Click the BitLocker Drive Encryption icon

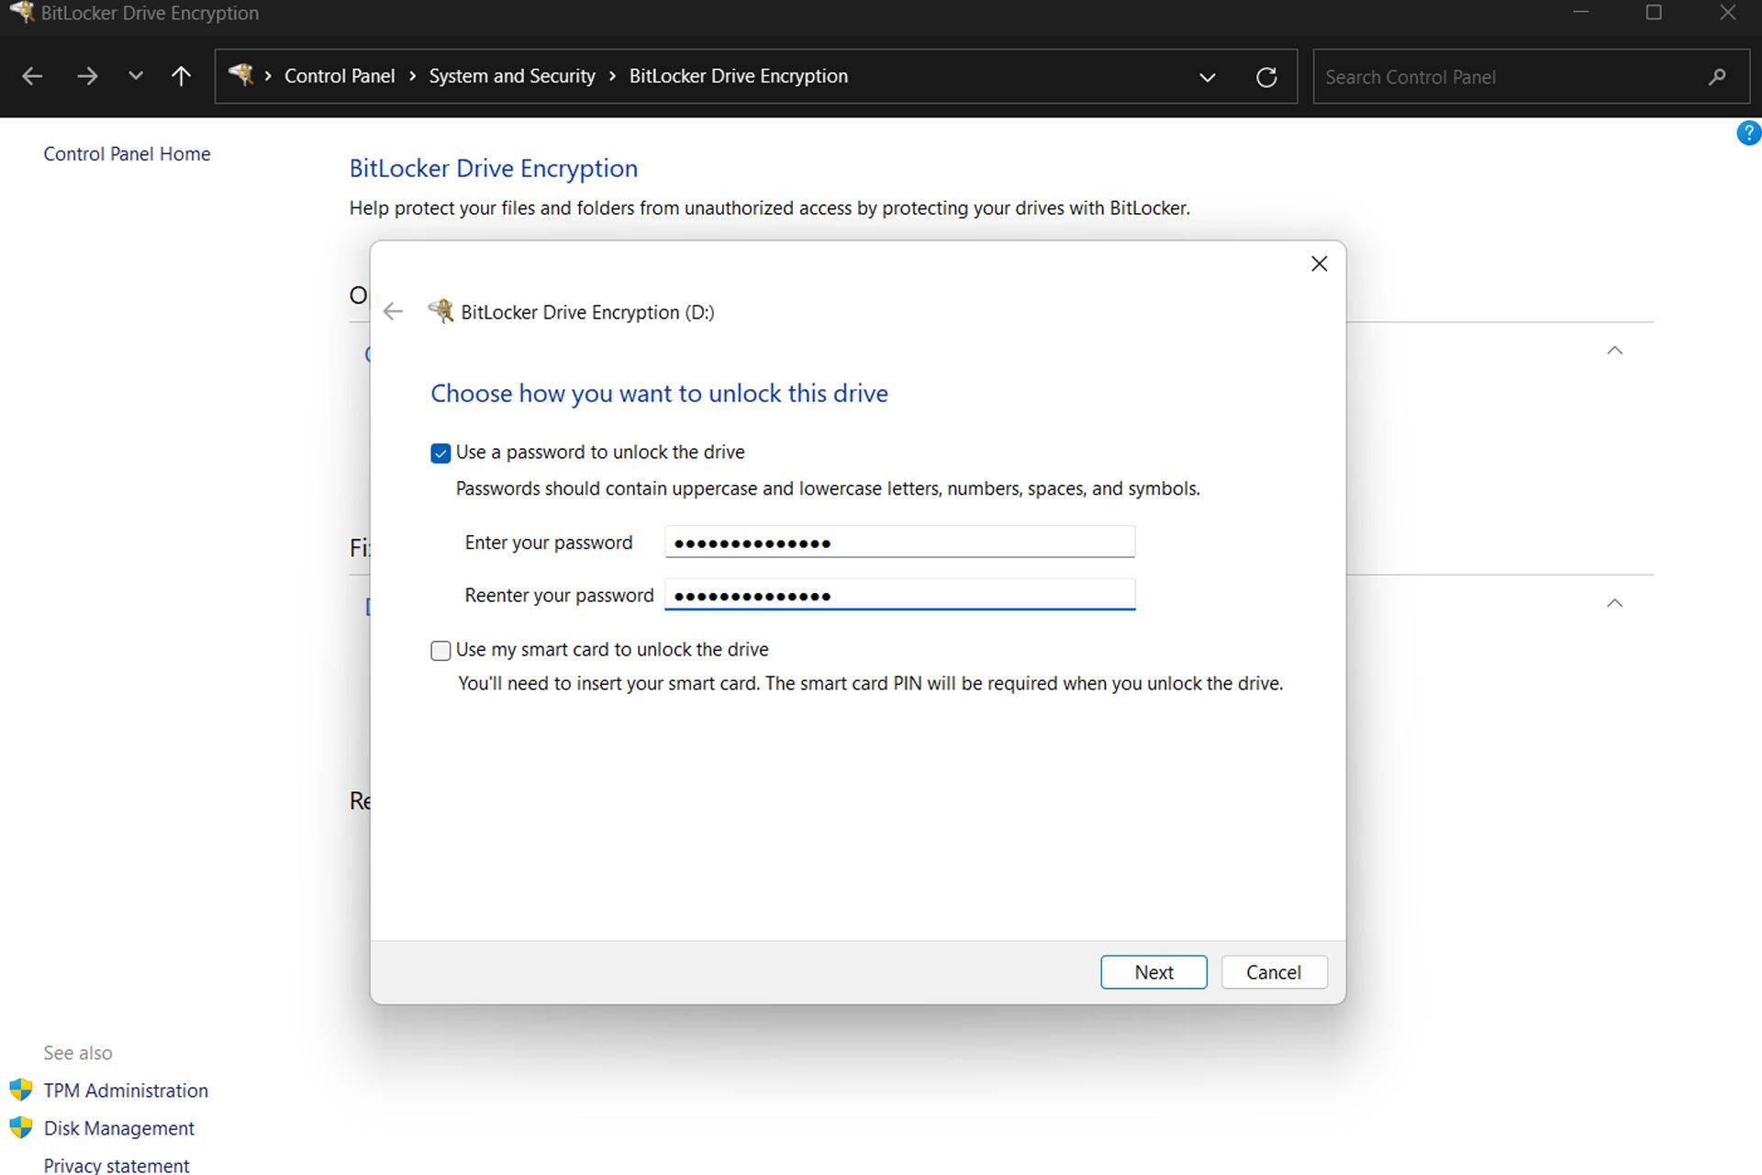click(x=443, y=312)
